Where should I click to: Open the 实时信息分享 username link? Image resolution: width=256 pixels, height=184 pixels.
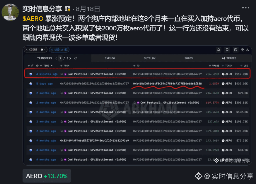pos(42,9)
